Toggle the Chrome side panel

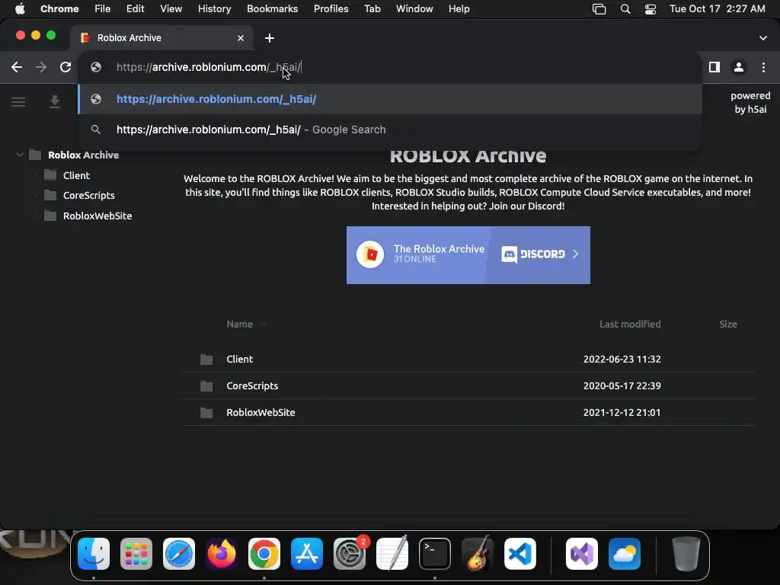click(x=714, y=67)
